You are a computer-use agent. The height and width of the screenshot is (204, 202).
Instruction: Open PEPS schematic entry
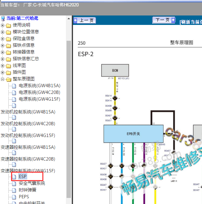point(24,197)
